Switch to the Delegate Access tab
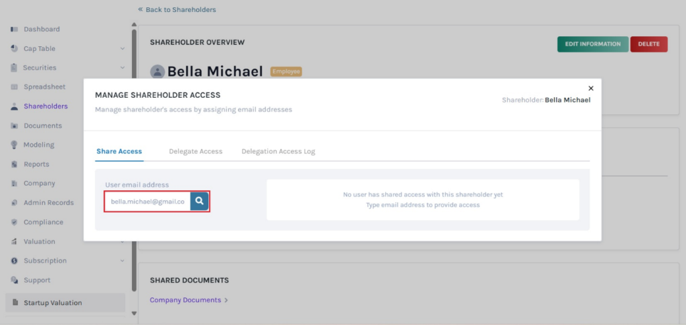 pos(196,151)
